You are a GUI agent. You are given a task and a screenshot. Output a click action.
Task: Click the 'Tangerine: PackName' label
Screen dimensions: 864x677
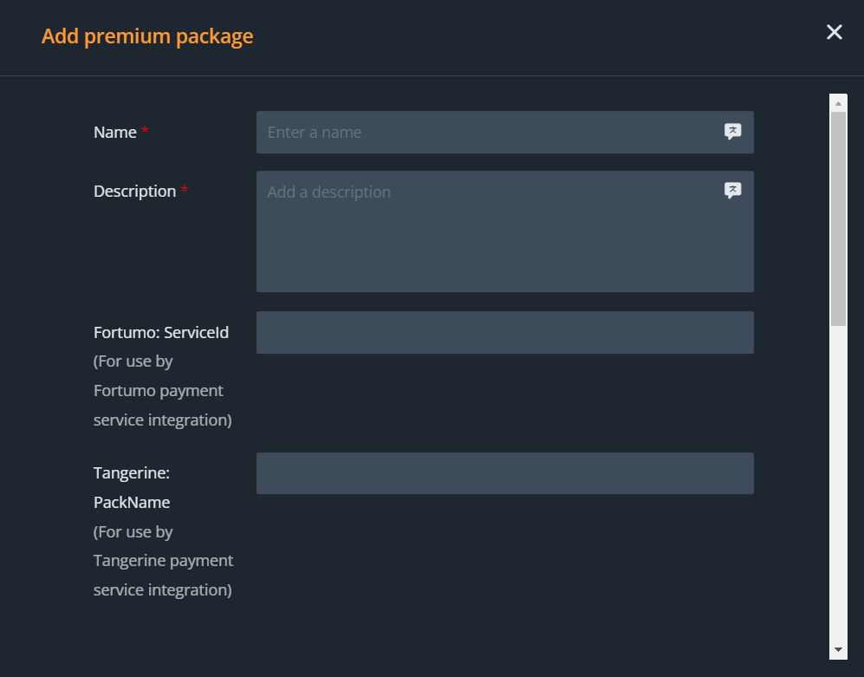[132, 488]
